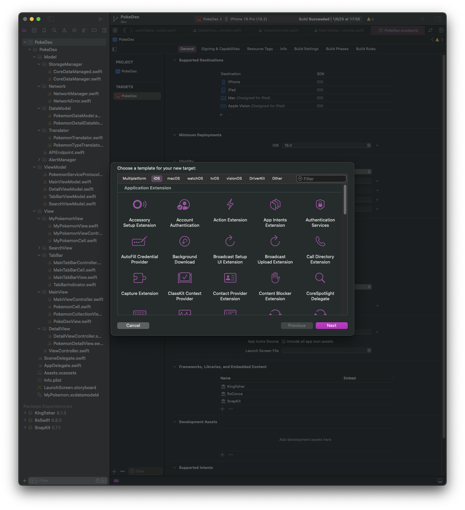Click the yellow warning indicator in toolbar

(370, 19)
